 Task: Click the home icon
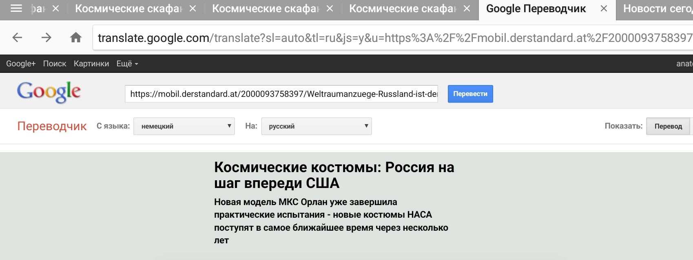pos(76,37)
